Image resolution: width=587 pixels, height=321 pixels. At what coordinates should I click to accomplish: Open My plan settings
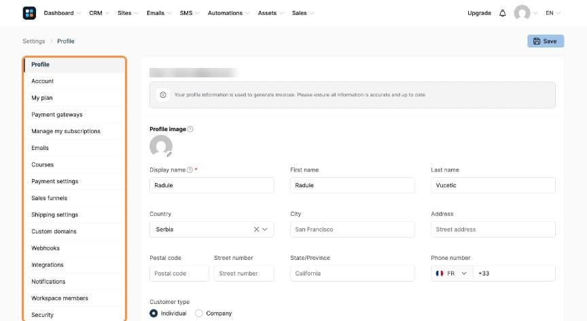point(74,98)
